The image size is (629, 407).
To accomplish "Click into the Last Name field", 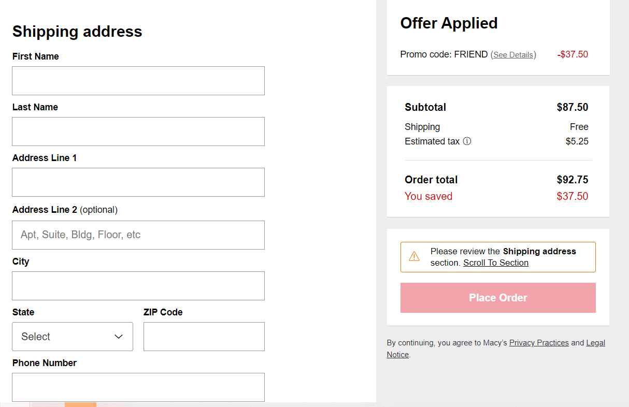I will tap(138, 132).
